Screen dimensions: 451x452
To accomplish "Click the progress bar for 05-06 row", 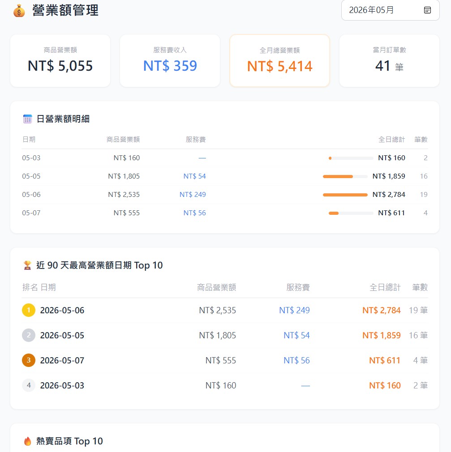I will 345,195.
